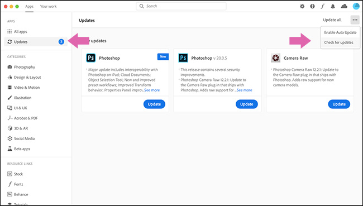Click the help question mark icon
This screenshot has height=206, width=363.
pos(312,6)
